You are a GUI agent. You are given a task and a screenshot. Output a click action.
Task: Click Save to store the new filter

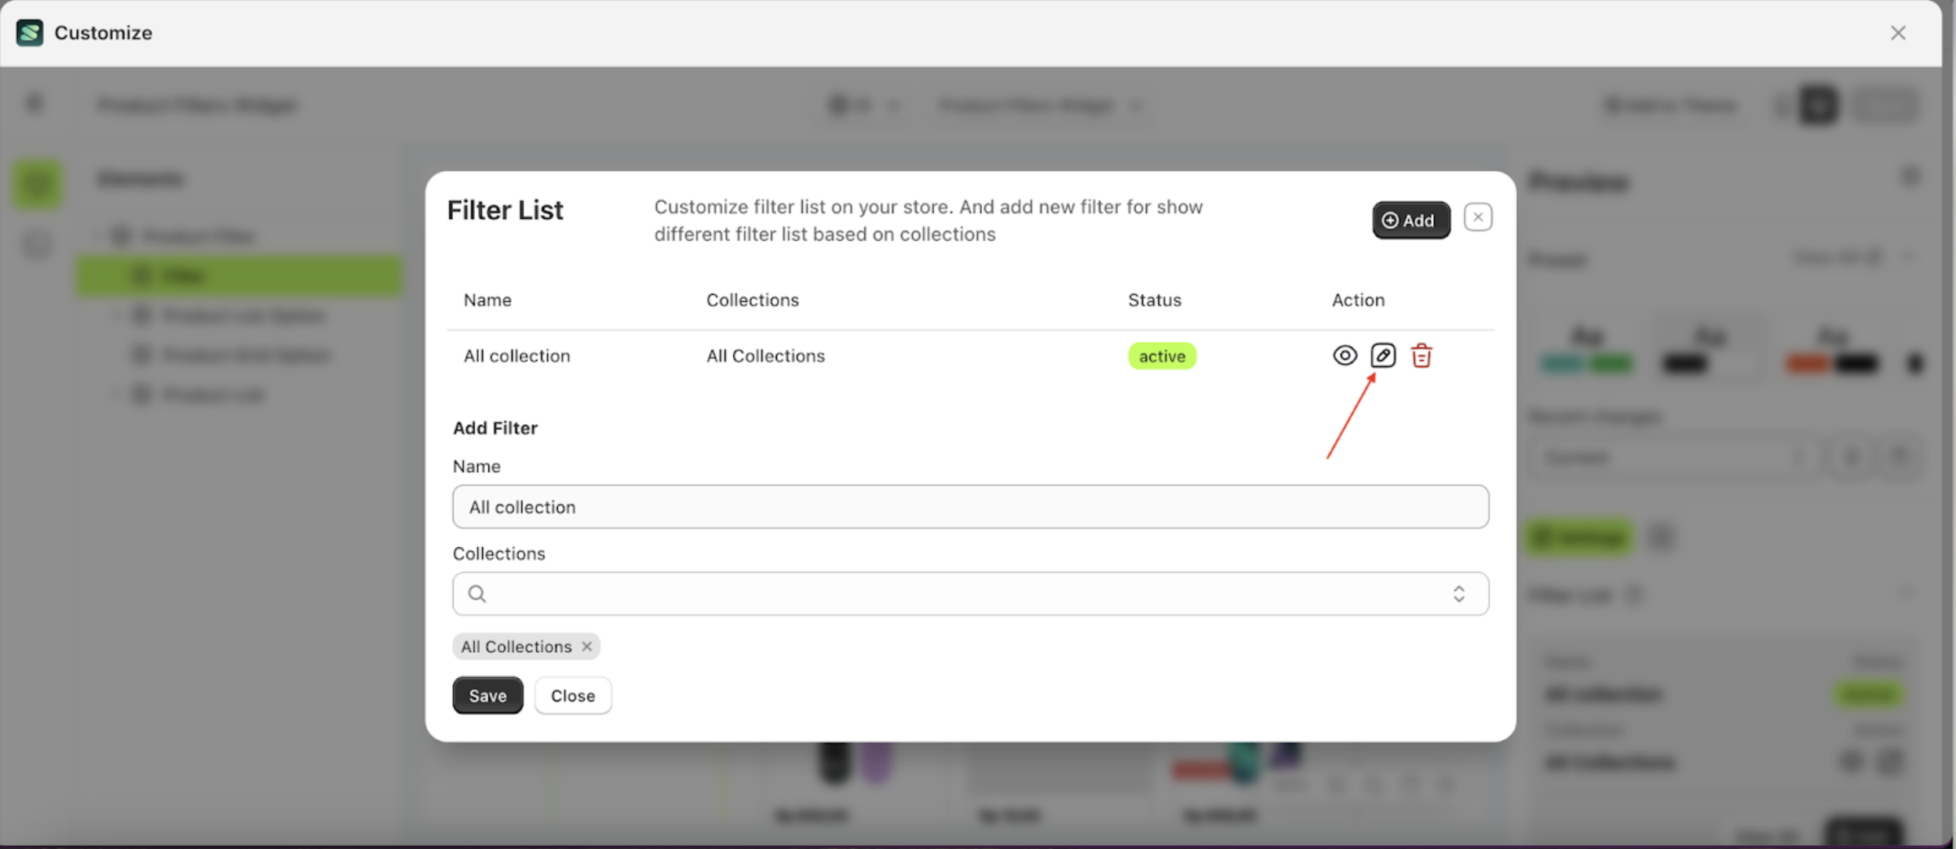pyautogui.click(x=487, y=695)
